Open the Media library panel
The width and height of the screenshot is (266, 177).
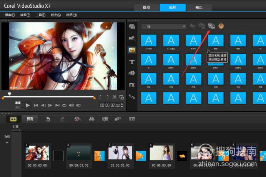[x=132, y=26]
